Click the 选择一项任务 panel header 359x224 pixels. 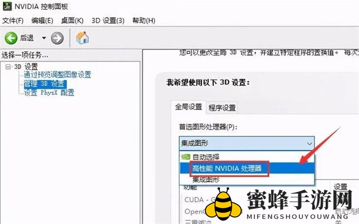[24, 55]
